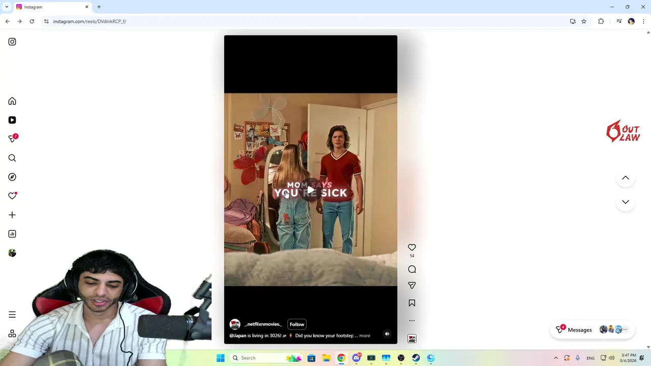Save the reel with bookmark icon

[x=412, y=303]
